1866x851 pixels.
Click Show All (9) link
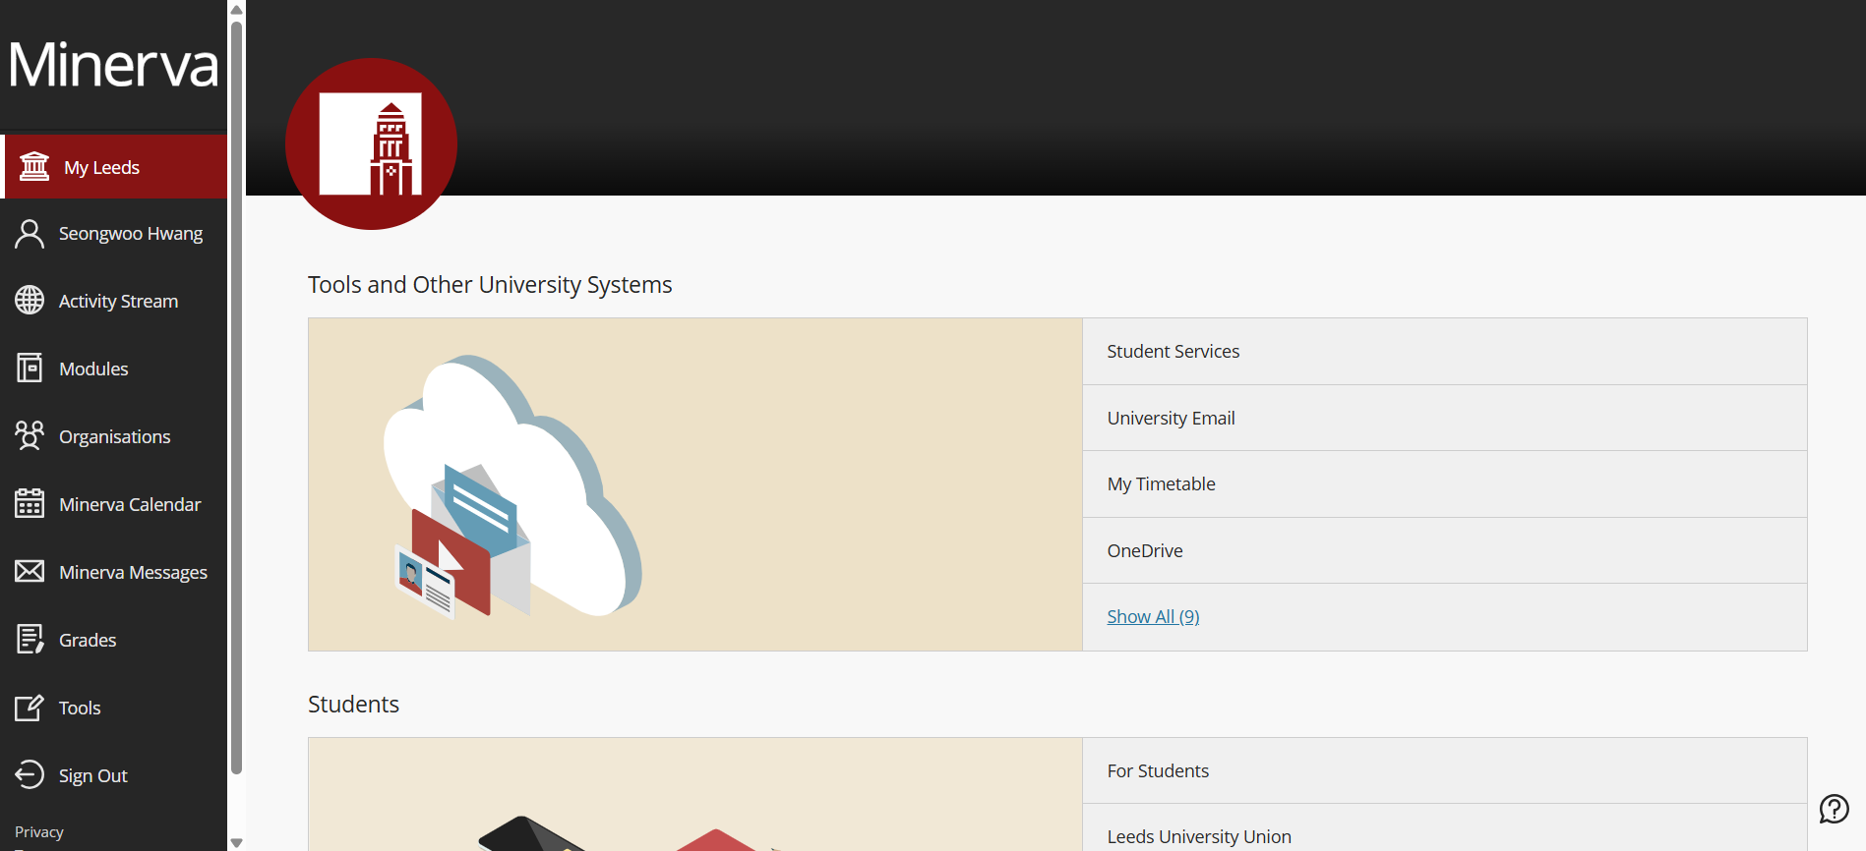click(1153, 616)
